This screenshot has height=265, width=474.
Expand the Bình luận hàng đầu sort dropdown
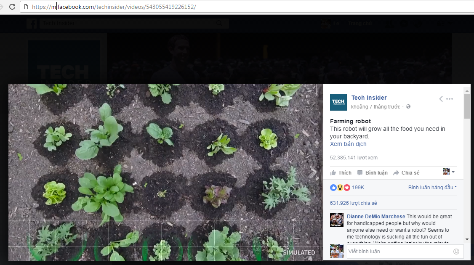(432, 188)
